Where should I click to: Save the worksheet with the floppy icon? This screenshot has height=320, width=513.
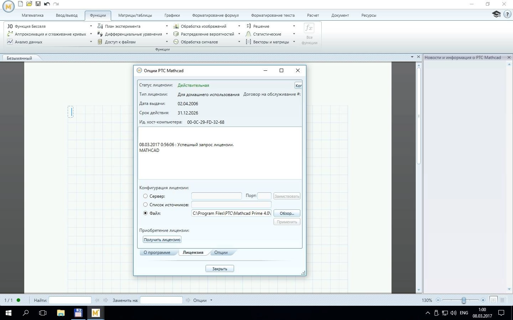pyautogui.click(x=38, y=4)
